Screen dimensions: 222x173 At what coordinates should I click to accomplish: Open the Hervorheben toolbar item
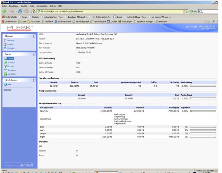pos(98,21)
